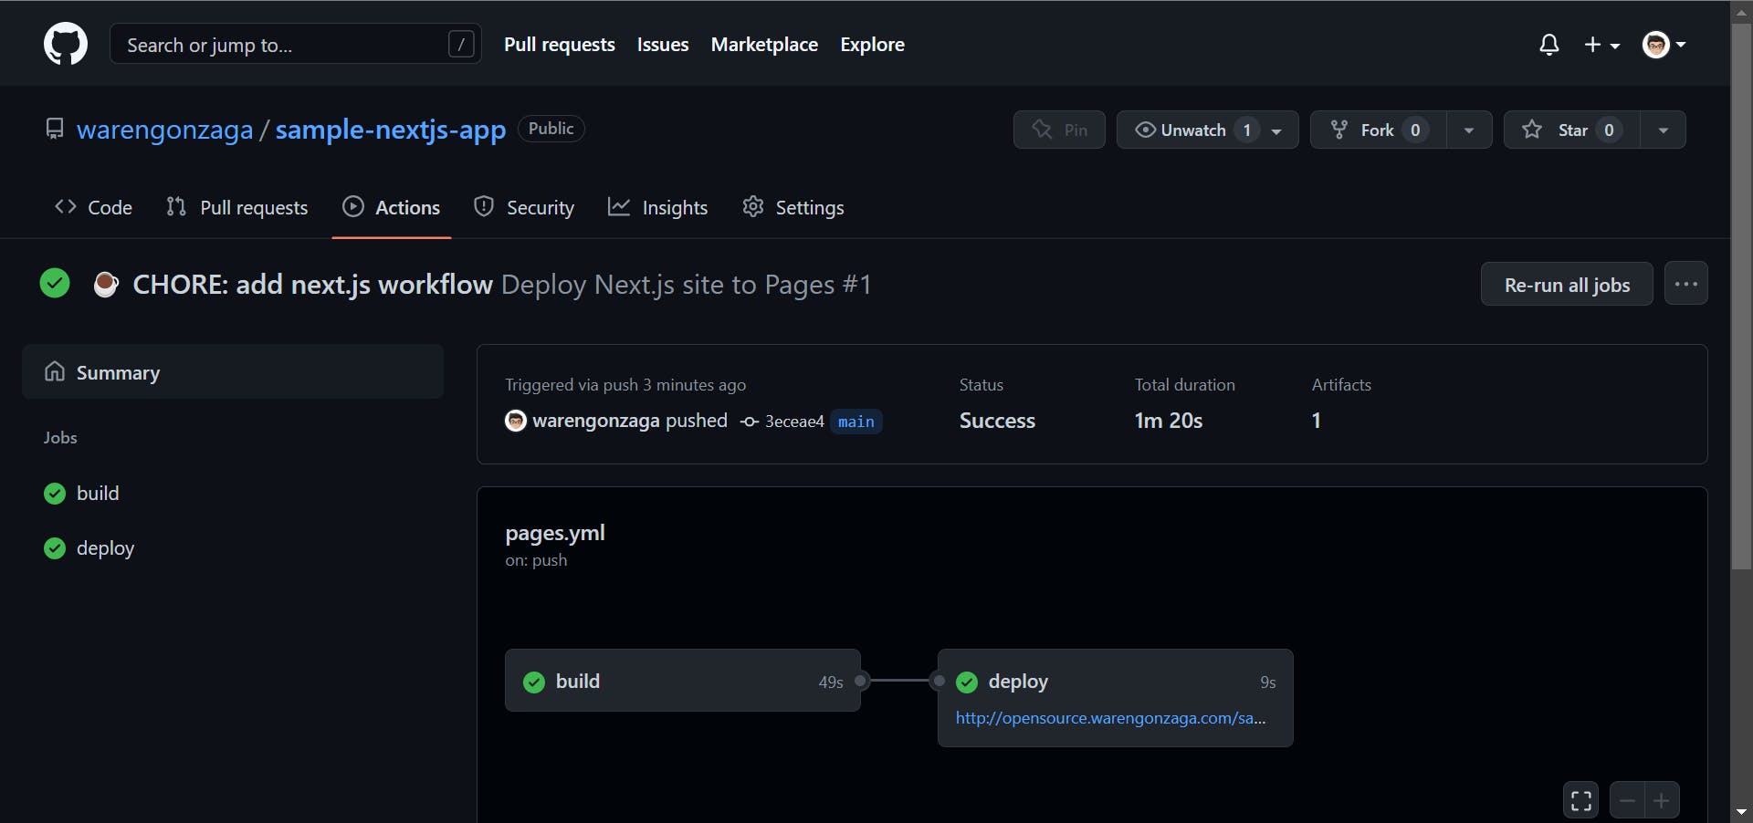Click the deploy job success icon in sidebar
The image size is (1753, 823).
coord(55,548)
